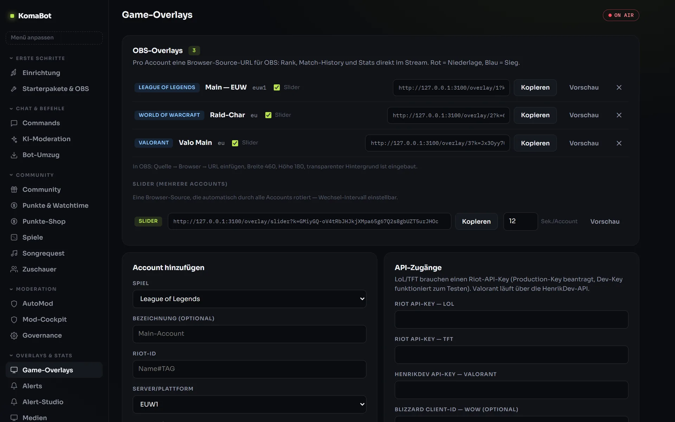The image size is (675, 422).
Task: Click the Bot-Umzug download icon
Action: click(x=14, y=155)
